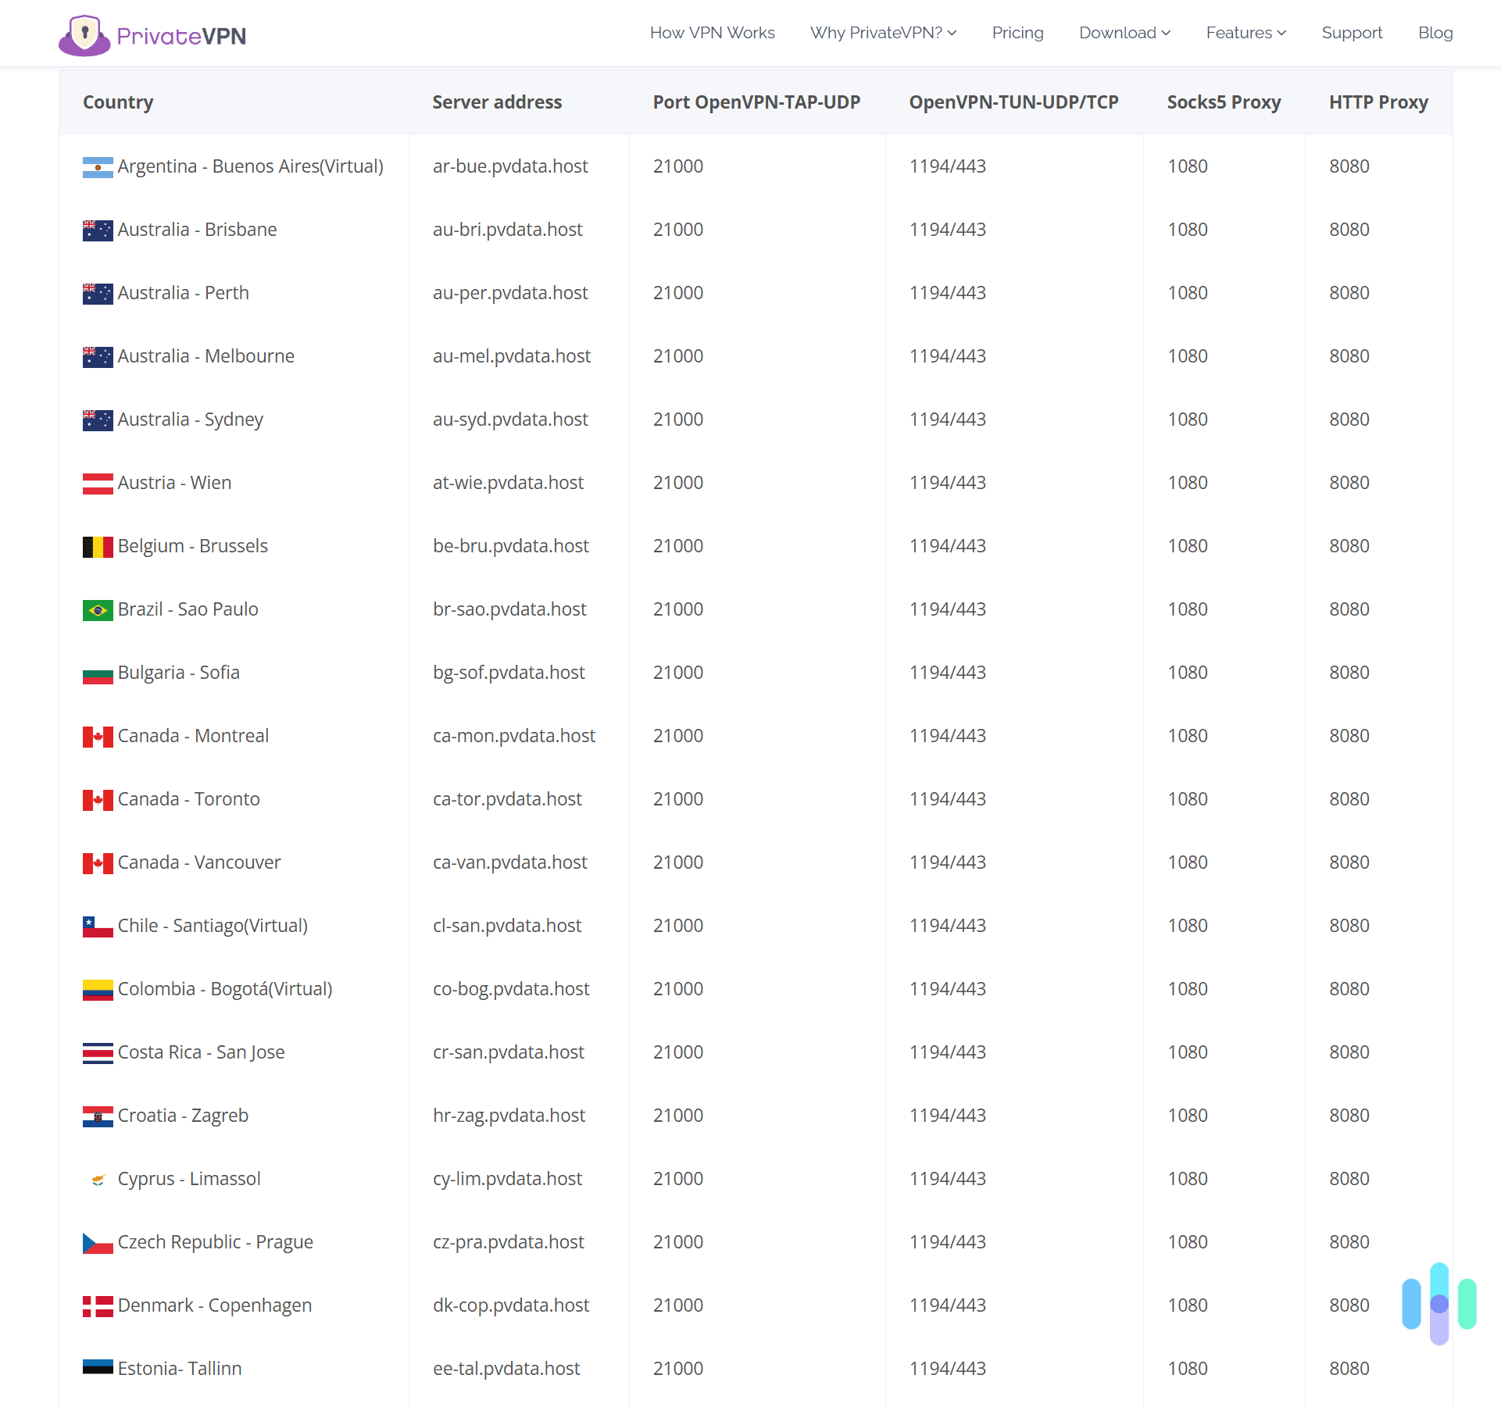Open the accessibility widget in the corner
The width and height of the screenshot is (1501, 1407).
coord(1438,1305)
